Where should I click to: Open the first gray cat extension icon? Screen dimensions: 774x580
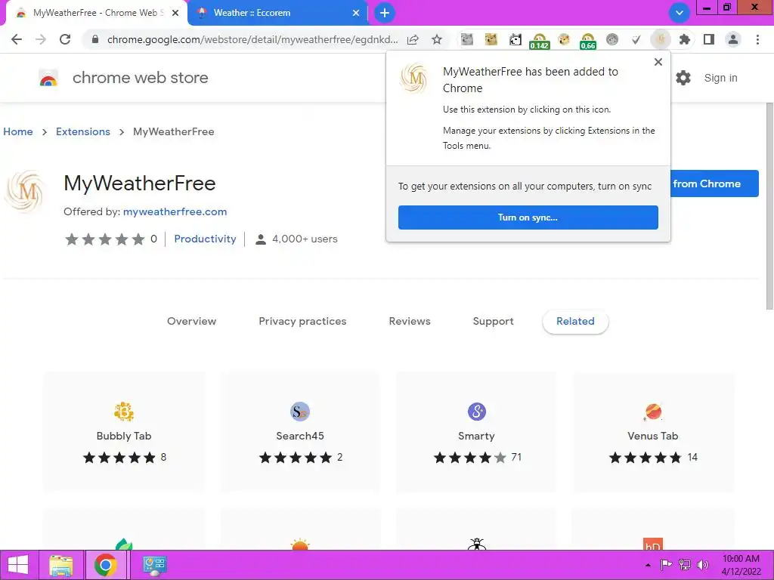coord(467,39)
